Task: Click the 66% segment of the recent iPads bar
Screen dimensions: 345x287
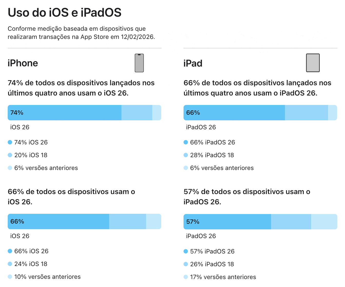Action: 234,113
